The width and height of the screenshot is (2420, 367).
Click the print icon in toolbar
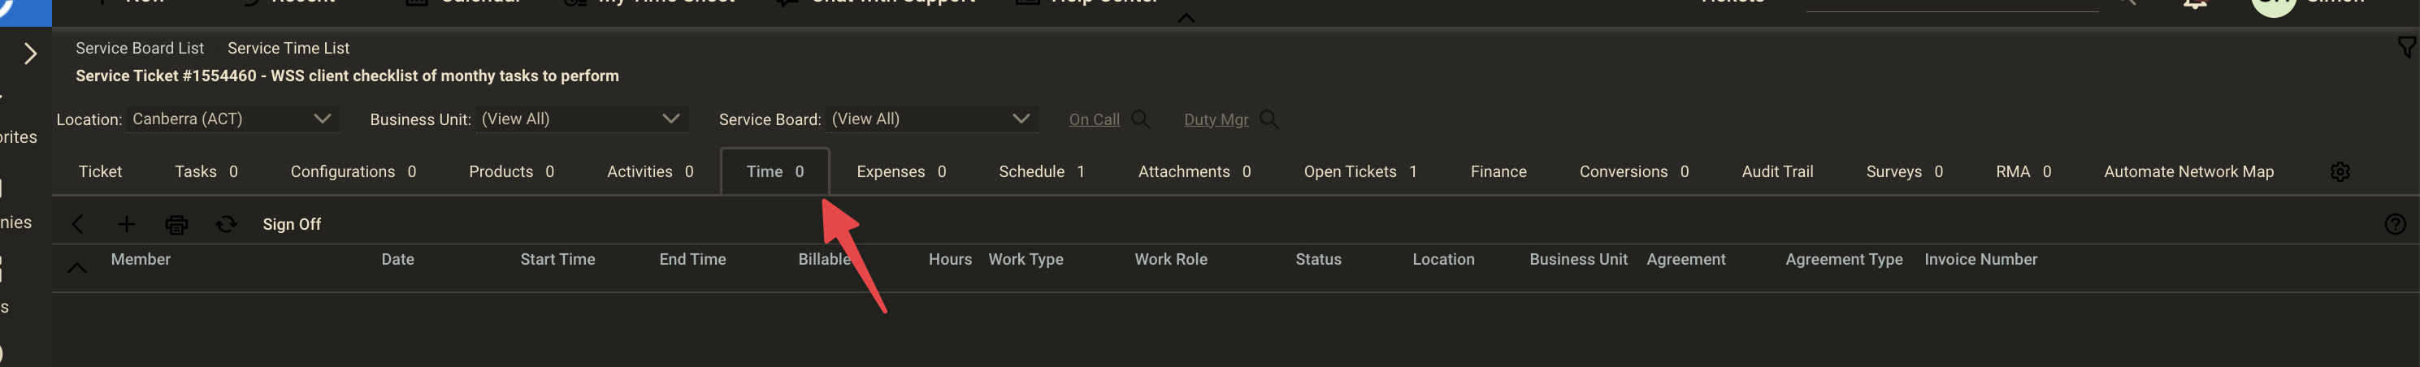pos(176,224)
